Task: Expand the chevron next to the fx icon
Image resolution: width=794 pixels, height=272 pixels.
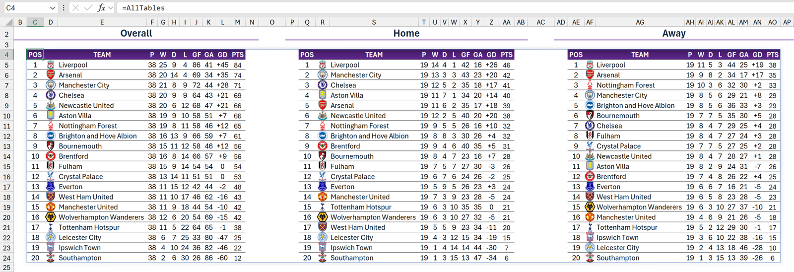Action: tap(111, 8)
